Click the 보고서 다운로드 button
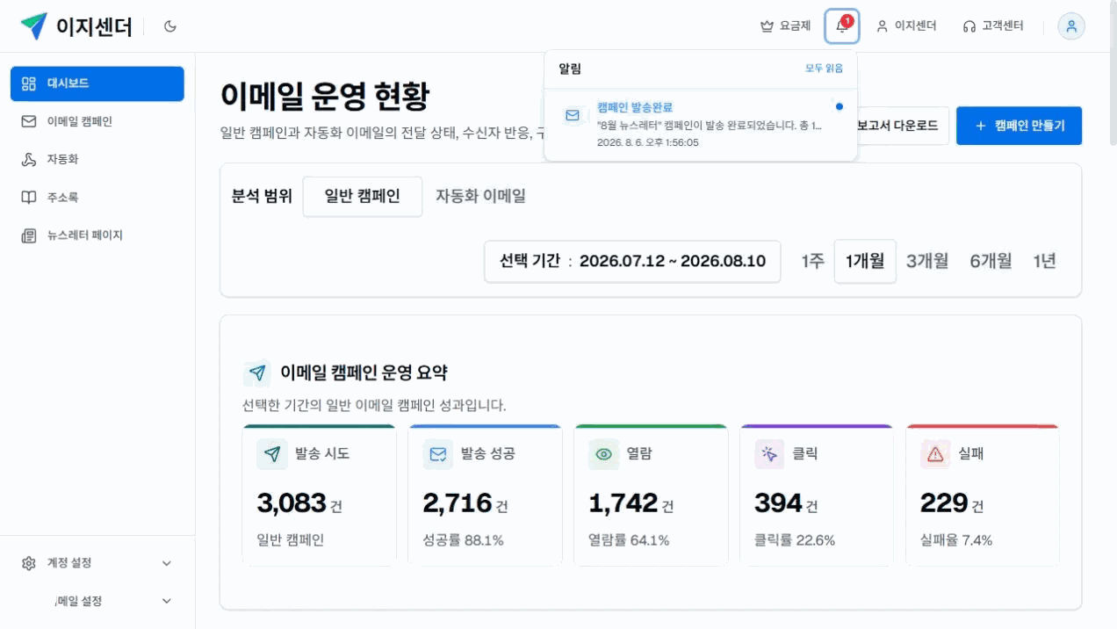This screenshot has height=629, width=1117. (903, 126)
